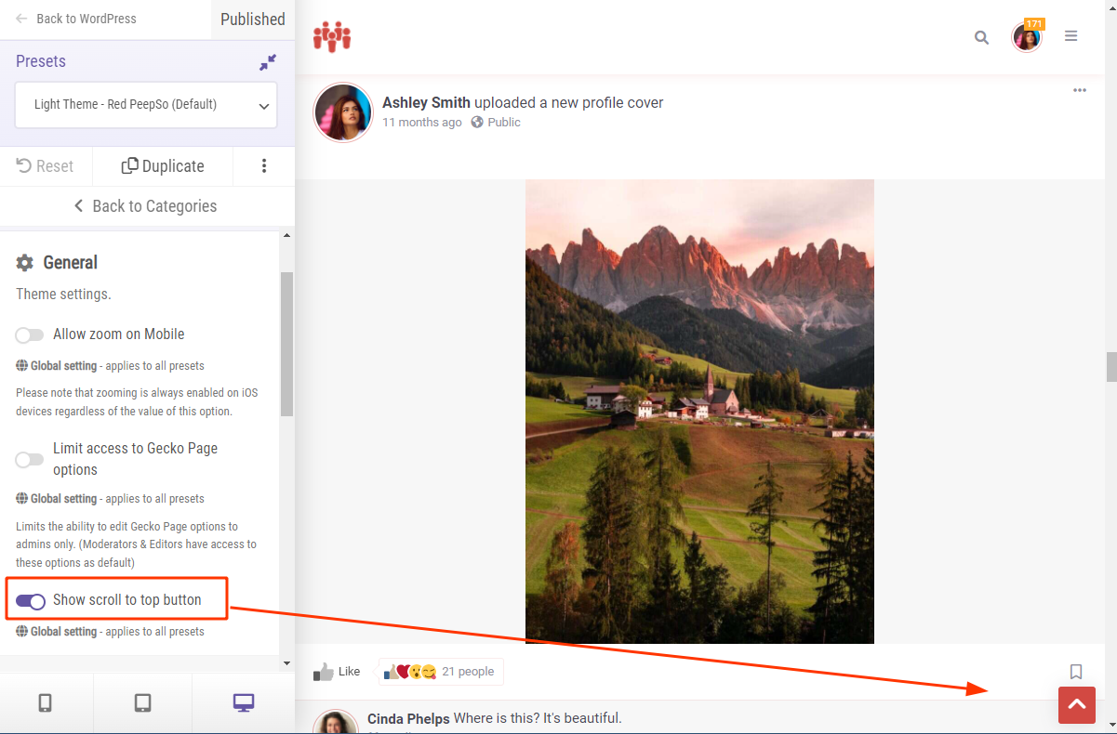Click the PeepSo red people logo
Image resolution: width=1117 pixels, height=734 pixels.
(x=332, y=36)
